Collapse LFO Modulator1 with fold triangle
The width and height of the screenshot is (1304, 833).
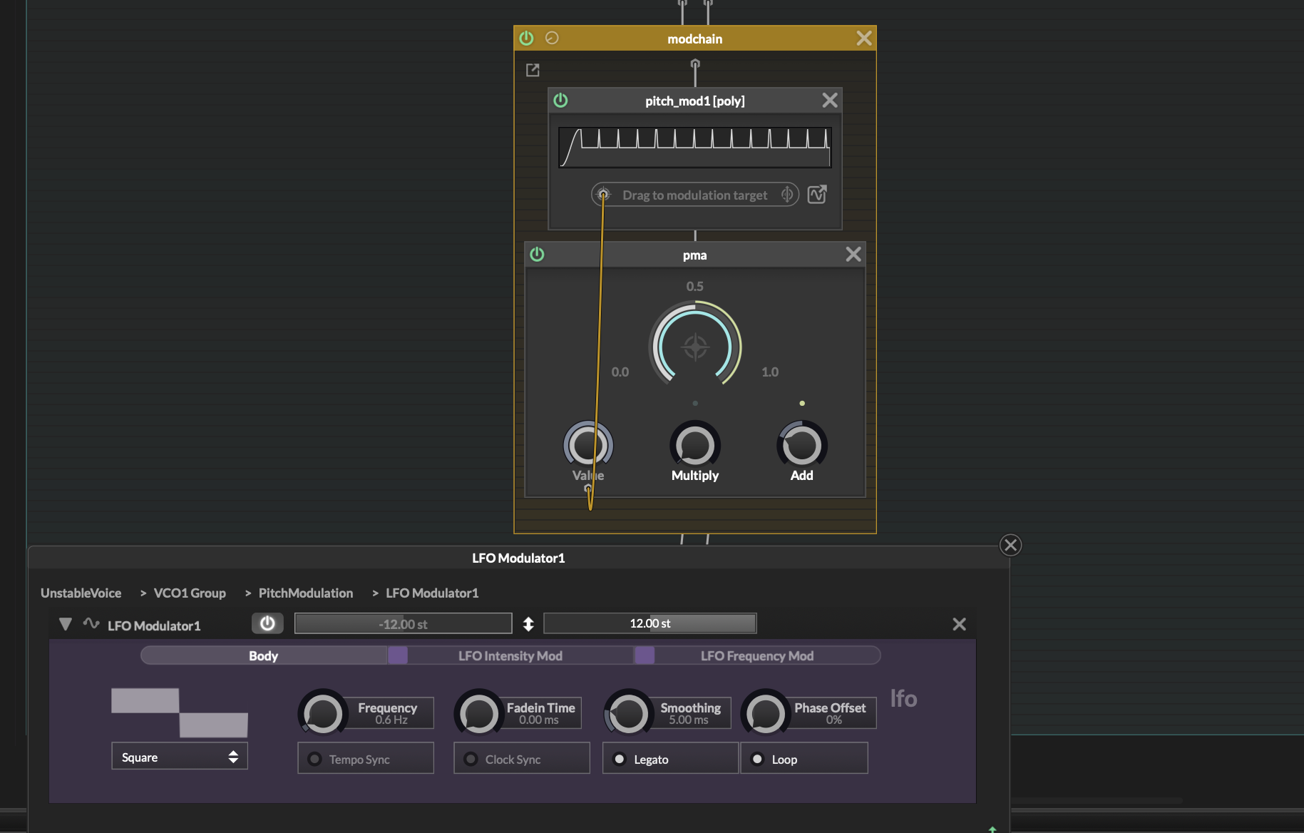tap(66, 625)
